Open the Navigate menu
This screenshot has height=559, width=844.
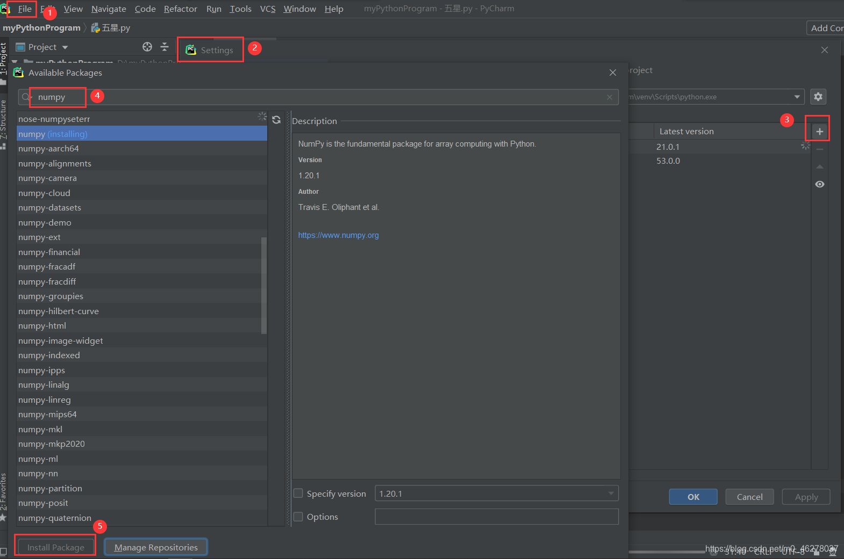tap(109, 9)
